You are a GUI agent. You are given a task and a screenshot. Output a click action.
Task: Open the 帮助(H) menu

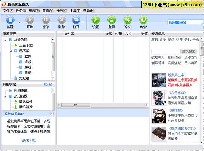89,11
